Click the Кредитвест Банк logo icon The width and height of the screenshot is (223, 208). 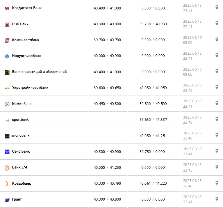tap(7, 8)
